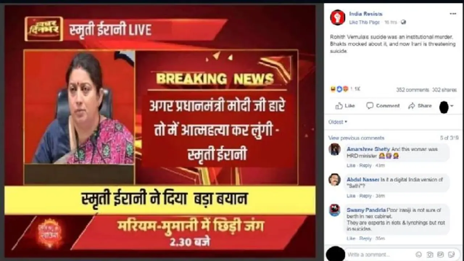View the post's reaction emoji summary
Screen dimensions: 464x261
pos(339,89)
